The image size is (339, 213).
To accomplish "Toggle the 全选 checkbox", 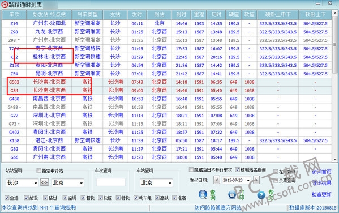I will tap(7, 198).
